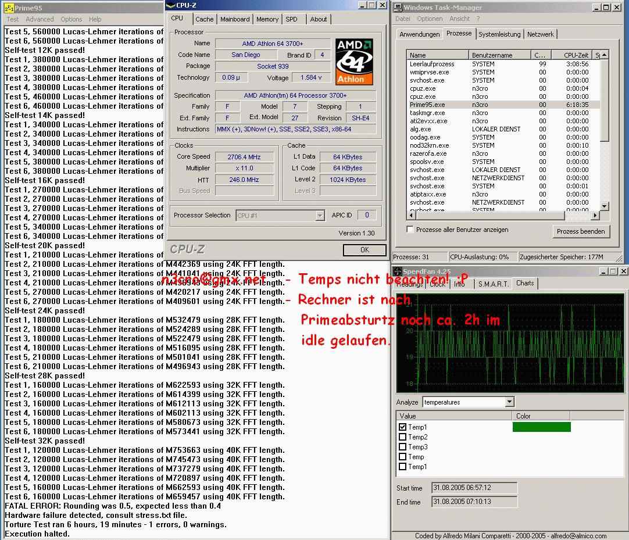Open the Advanced menu in Prime95
Viewport: 629px width, 540px height.
(40, 19)
